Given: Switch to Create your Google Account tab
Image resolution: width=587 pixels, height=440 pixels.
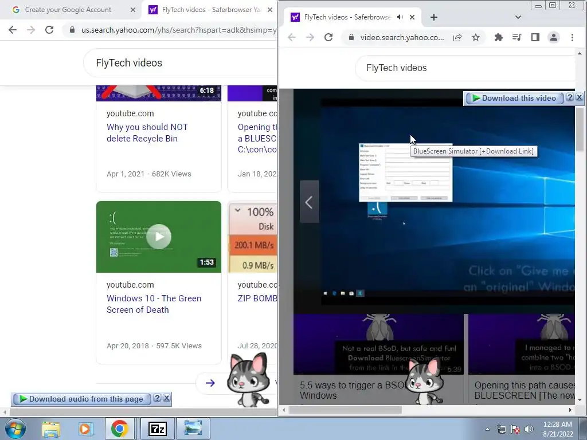Looking at the screenshot, I should (68, 10).
